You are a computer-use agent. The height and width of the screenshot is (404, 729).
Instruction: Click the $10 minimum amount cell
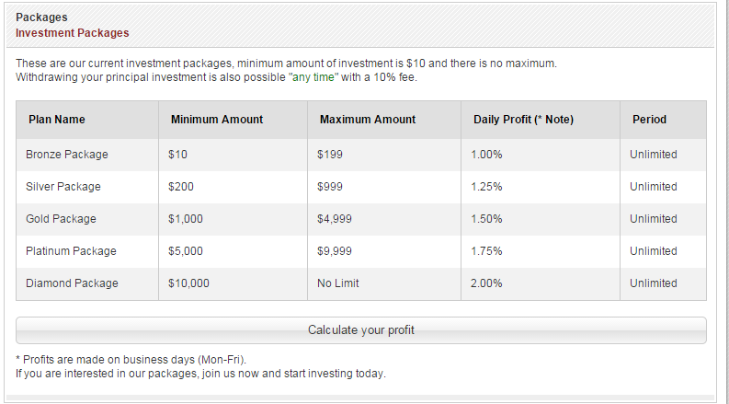click(177, 155)
